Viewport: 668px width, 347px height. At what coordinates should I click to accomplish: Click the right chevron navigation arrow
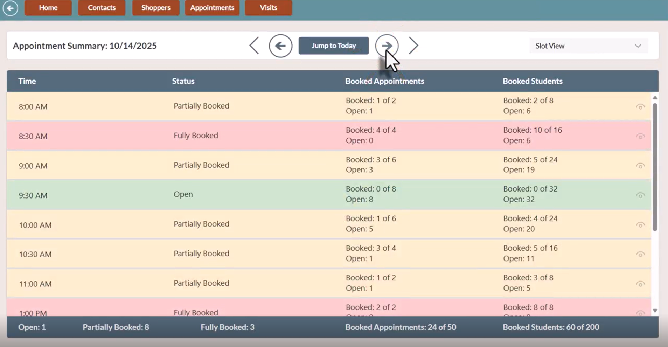pyautogui.click(x=413, y=46)
